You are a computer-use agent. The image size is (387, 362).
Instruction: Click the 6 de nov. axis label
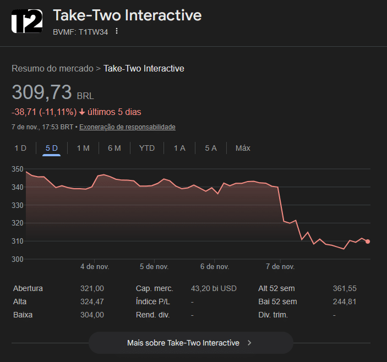[x=215, y=267]
